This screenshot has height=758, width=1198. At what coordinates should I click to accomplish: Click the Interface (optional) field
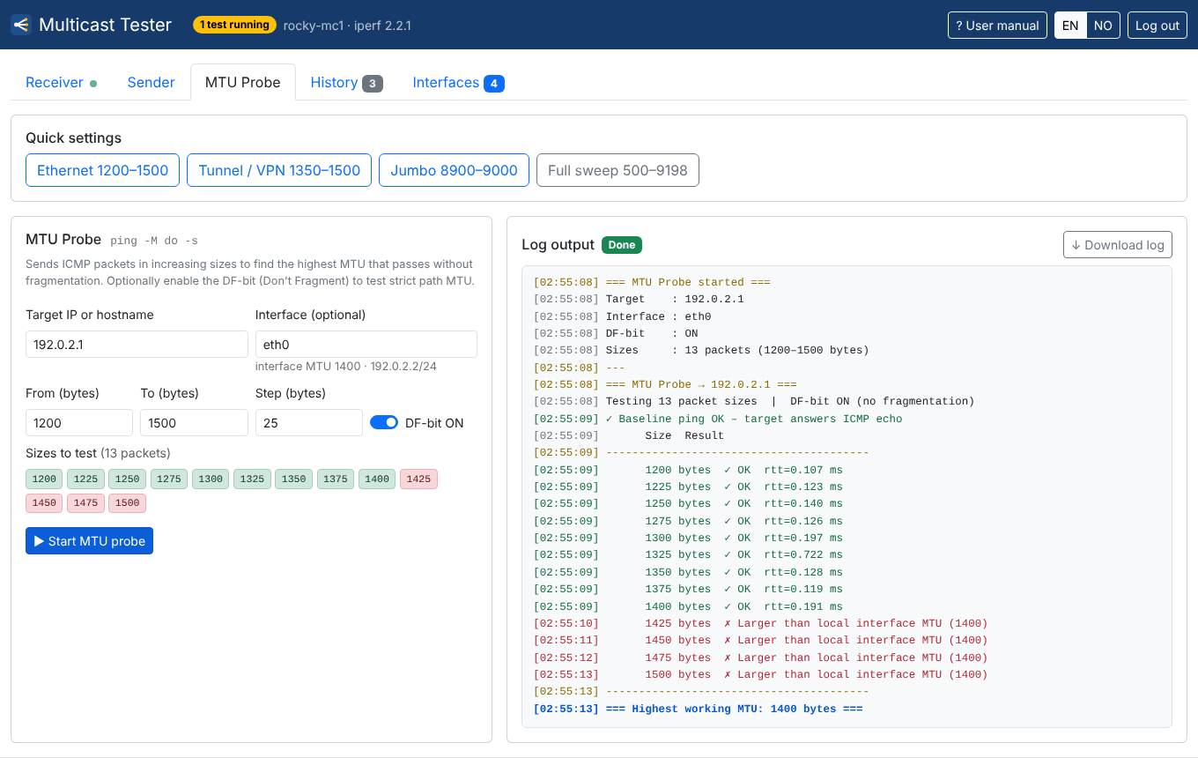[366, 344]
